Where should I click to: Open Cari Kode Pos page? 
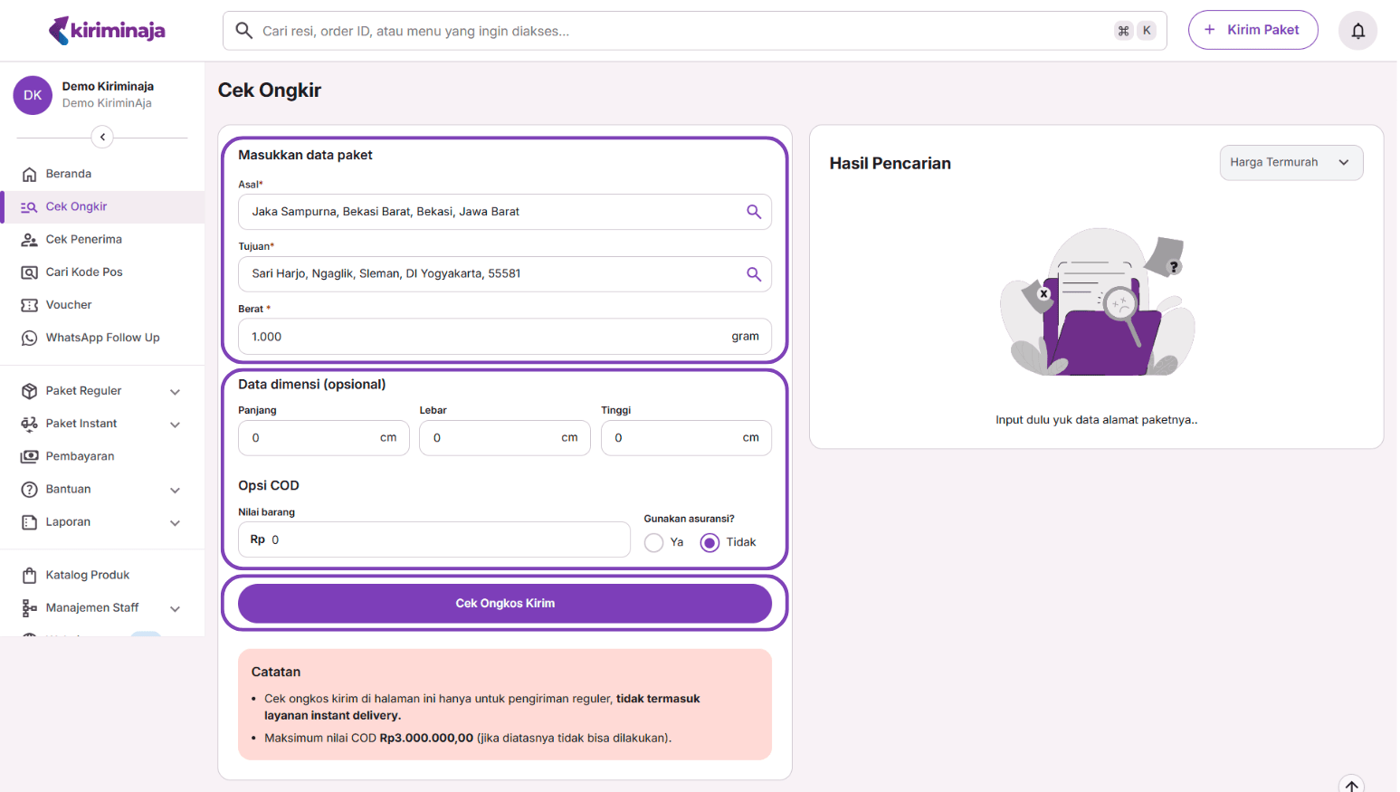pos(83,272)
